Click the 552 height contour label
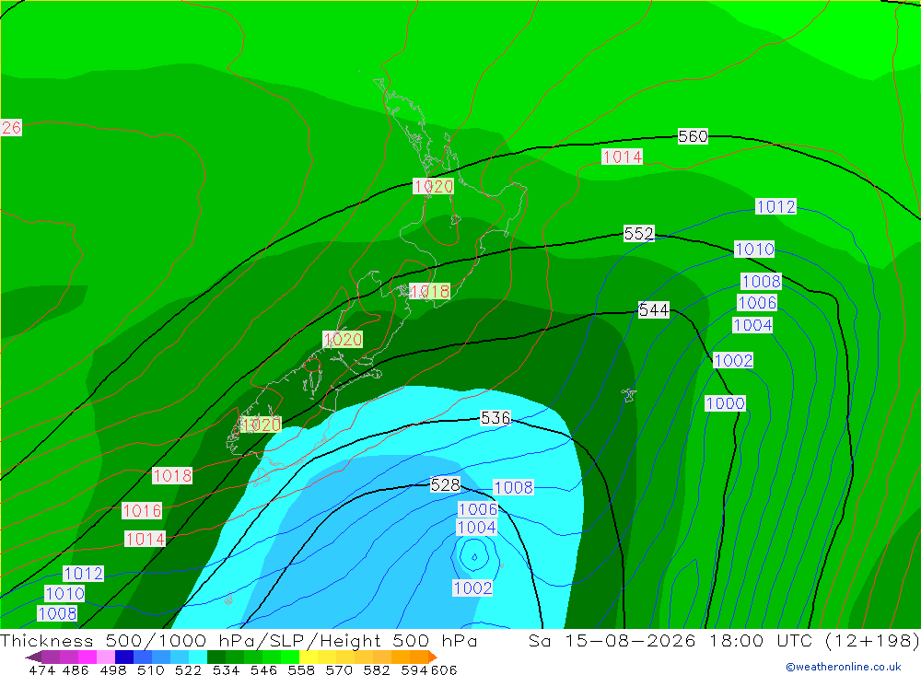The height and width of the screenshot is (675, 921). [x=638, y=234]
